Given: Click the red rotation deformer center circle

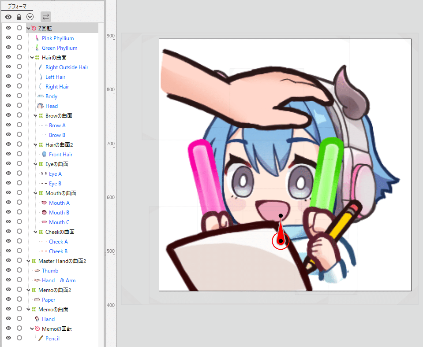Looking at the screenshot, I should [x=281, y=241].
